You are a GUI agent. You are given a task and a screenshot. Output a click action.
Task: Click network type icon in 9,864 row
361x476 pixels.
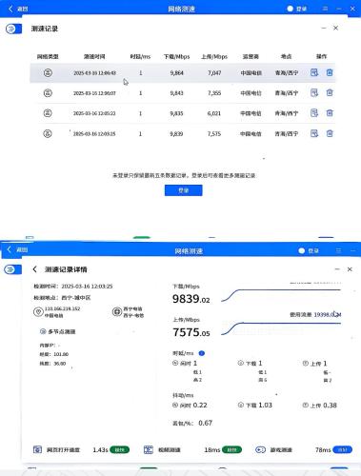coord(48,72)
